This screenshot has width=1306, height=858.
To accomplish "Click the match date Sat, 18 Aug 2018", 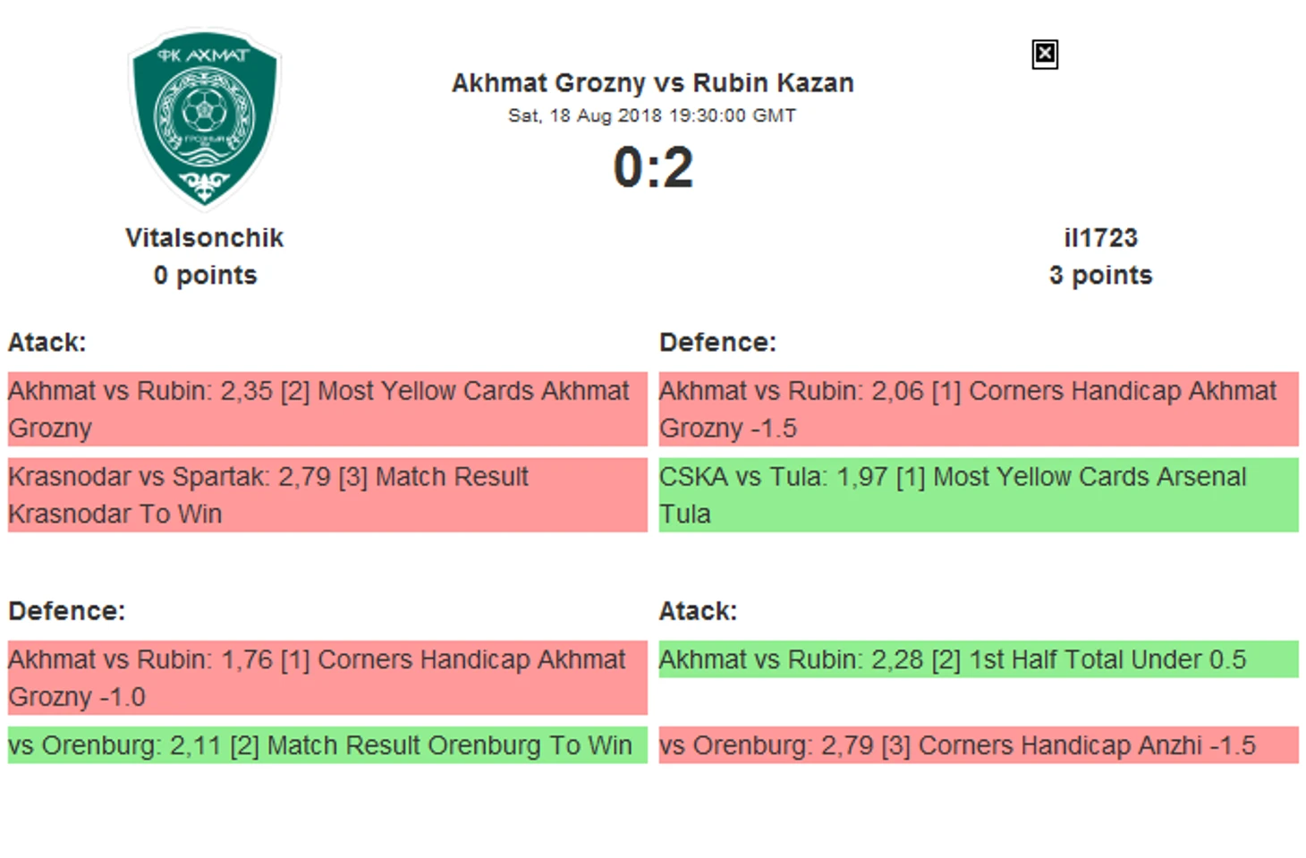I will [585, 115].
